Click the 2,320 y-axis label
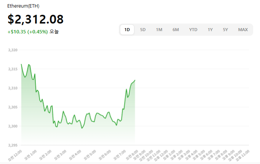The width and height of the screenshot is (260, 164). pos(13,50)
